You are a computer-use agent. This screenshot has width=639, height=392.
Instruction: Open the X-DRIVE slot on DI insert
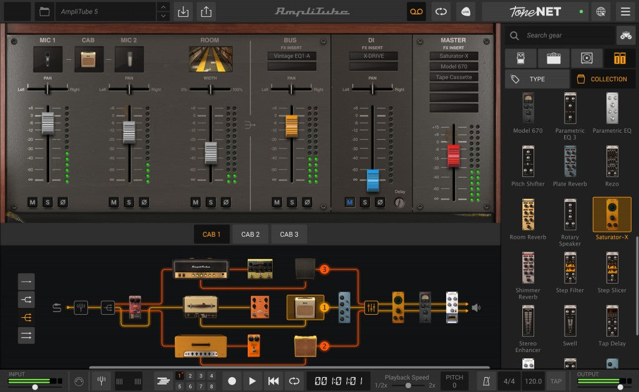[x=374, y=55]
